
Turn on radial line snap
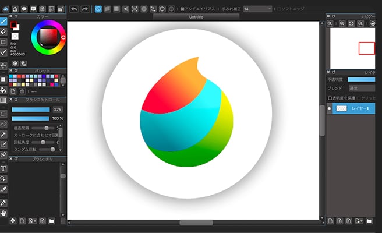pyautogui.click(x=135, y=9)
